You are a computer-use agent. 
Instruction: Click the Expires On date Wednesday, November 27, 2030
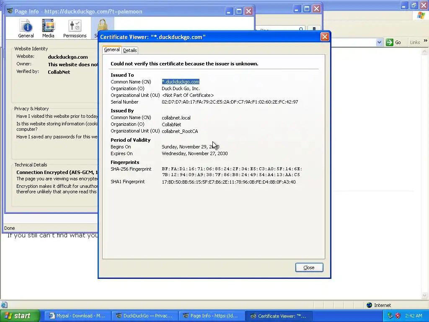tap(194, 153)
